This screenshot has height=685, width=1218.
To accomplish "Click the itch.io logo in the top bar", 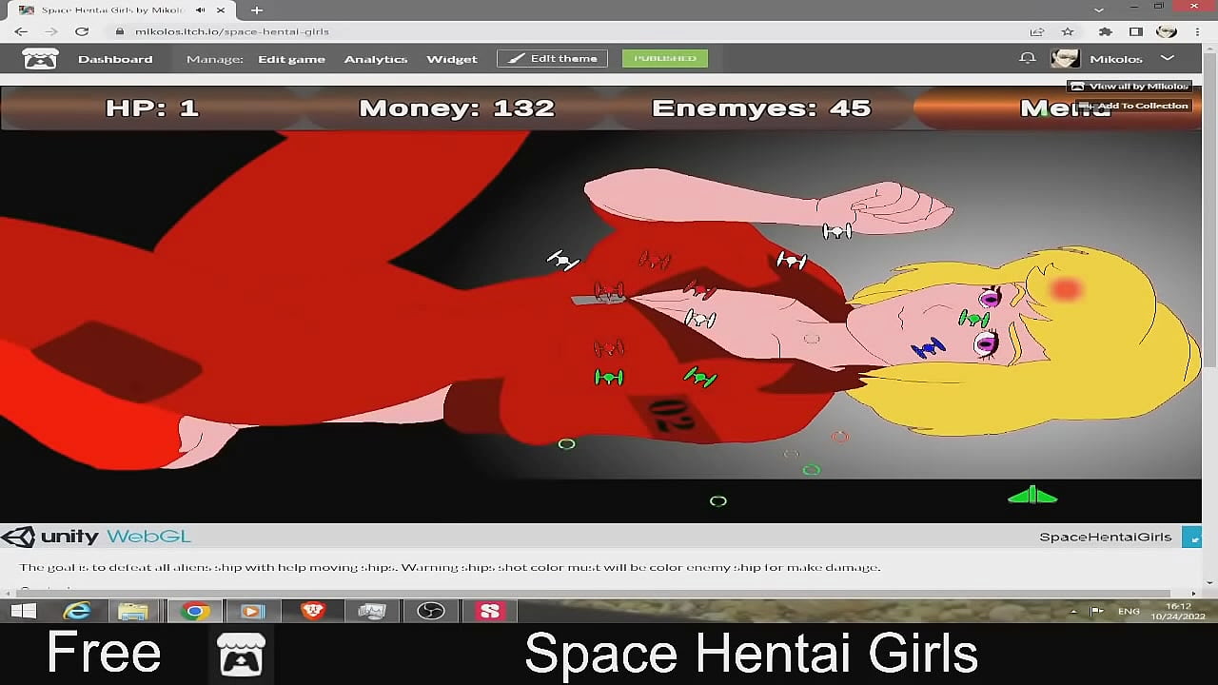I will click(40, 58).
